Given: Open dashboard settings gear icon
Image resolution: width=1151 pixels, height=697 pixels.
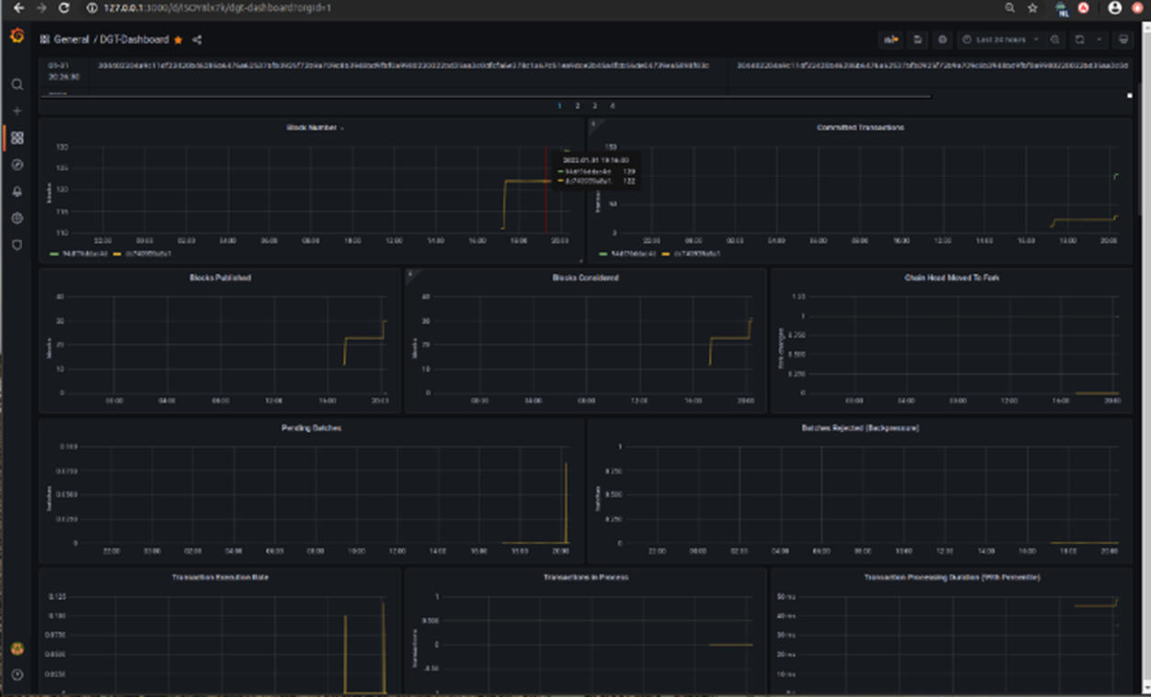Looking at the screenshot, I should pos(943,39).
